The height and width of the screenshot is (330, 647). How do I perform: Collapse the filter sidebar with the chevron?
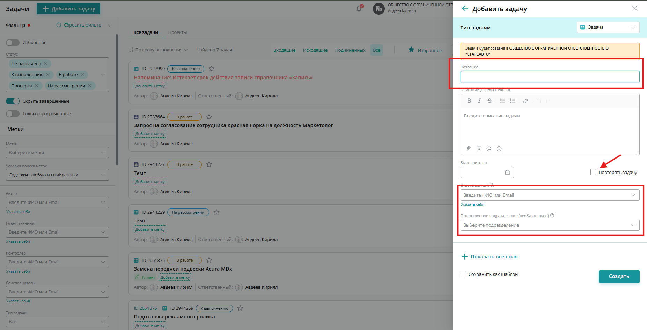point(109,25)
